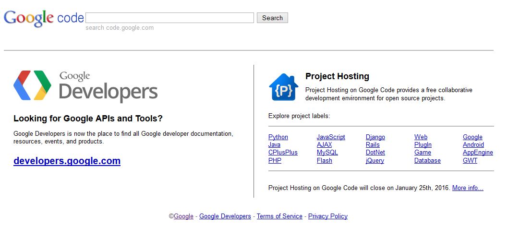Open Google Developers footer link
Image resolution: width=508 pixels, height=238 pixels.
(x=225, y=216)
